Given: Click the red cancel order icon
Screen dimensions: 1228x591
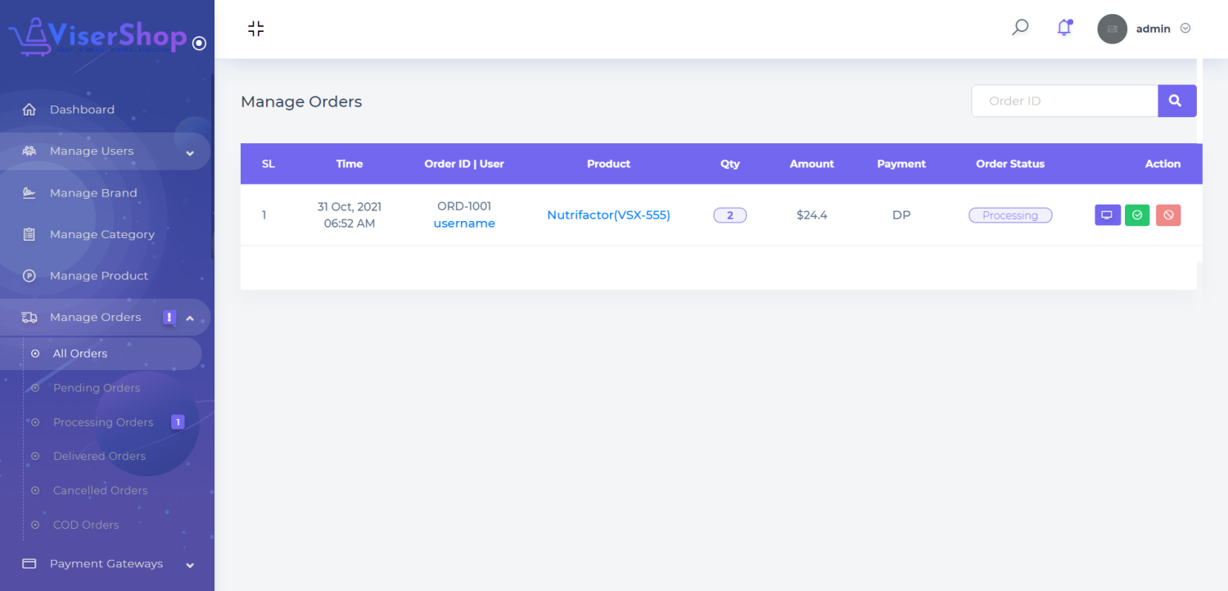Looking at the screenshot, I should 1168,215.
